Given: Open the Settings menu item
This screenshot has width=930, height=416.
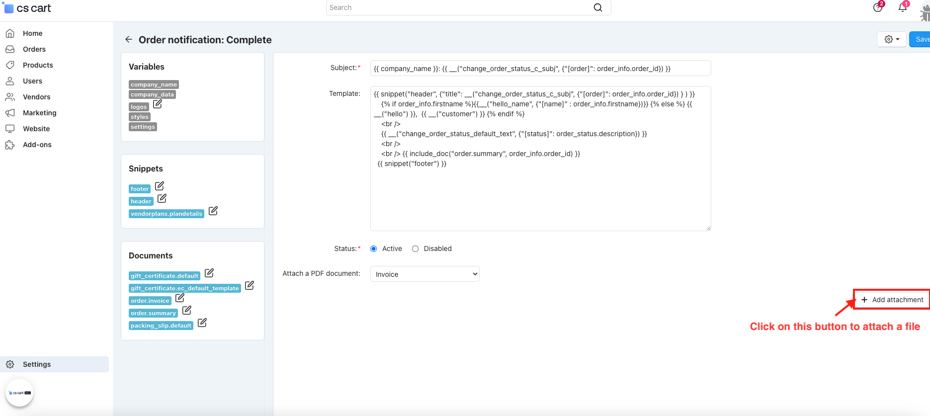Looking at the screenshot, I should [55, 364].
